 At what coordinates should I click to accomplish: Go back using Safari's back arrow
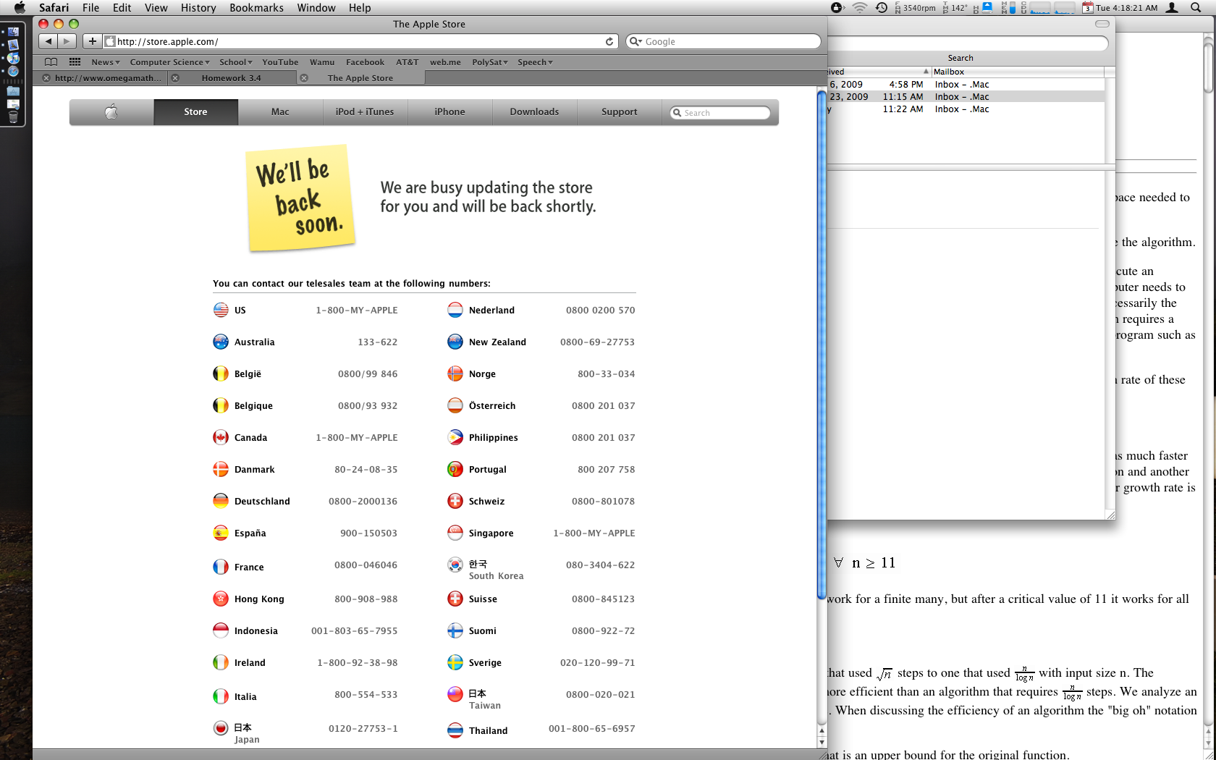click(48, 41)
